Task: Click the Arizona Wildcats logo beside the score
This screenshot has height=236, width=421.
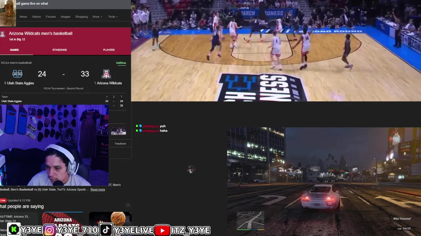Action: point(106,74)
